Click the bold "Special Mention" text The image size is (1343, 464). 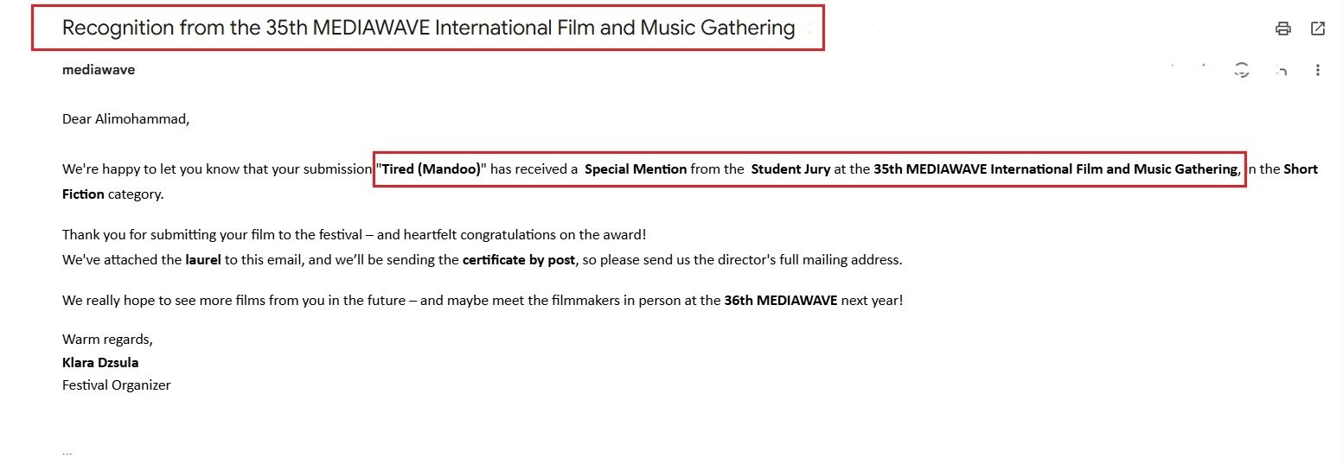pos(636,169)
